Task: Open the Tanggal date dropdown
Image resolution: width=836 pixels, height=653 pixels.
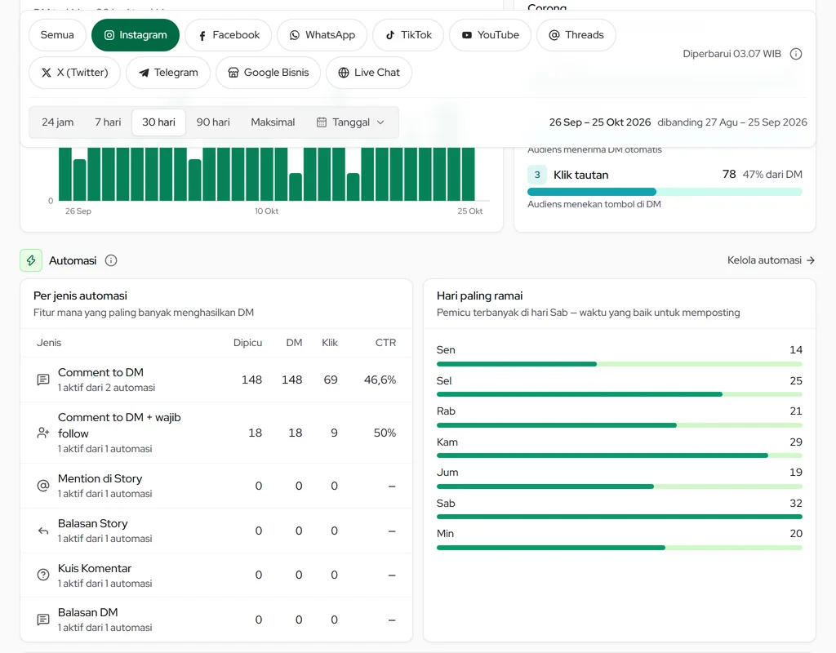Action: pos(350,122)
